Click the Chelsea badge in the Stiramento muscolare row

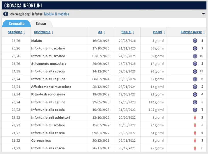(195, 63)
